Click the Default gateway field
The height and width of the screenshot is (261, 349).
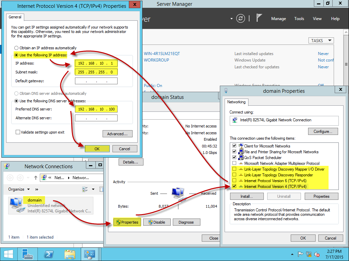pyautogui.click(x=96, y=81)
